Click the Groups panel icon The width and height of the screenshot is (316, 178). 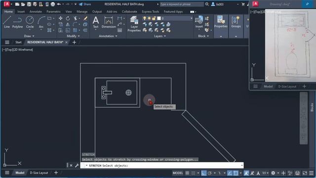(236, 22)
